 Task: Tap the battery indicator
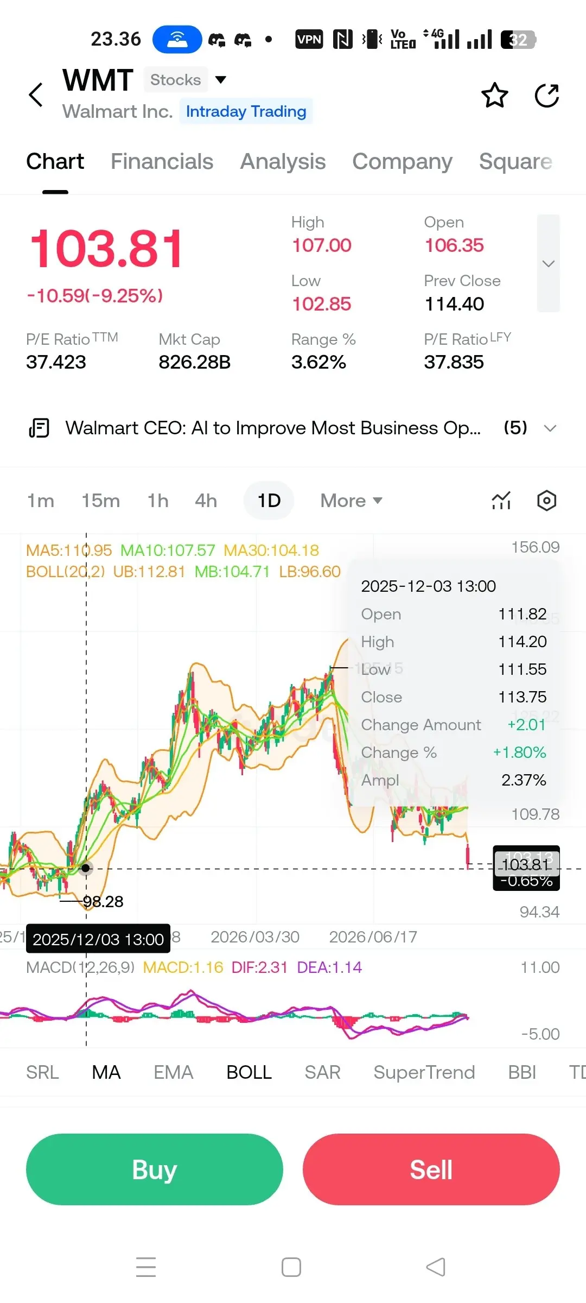(x=518, y=39)
